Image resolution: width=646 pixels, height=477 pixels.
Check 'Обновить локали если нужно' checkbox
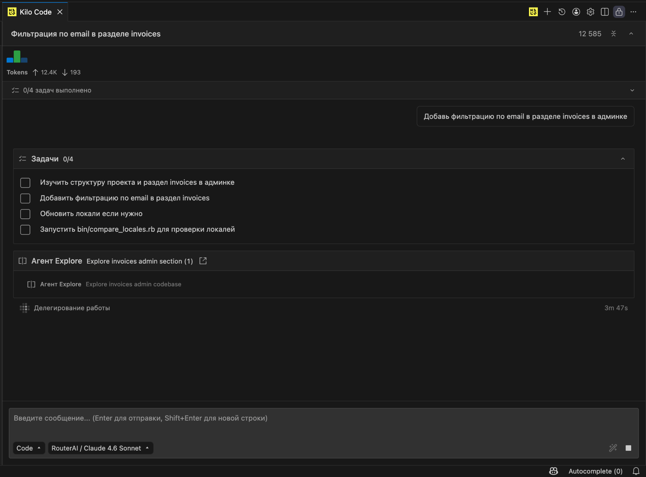25,214
